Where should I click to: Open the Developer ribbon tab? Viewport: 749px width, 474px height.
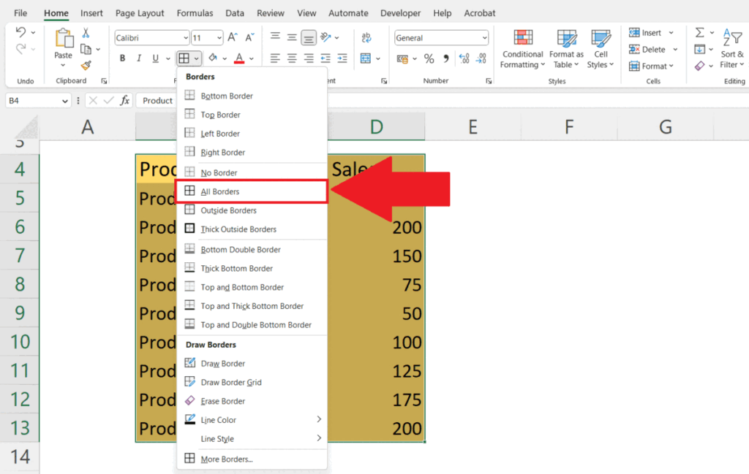pos(400,12)
